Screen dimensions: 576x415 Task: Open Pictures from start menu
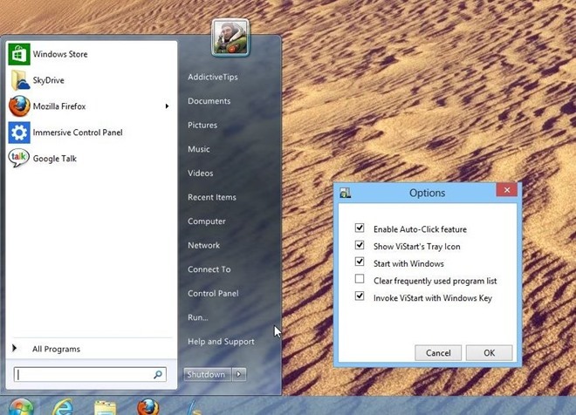pyautogui.click(x=202, y=126)
